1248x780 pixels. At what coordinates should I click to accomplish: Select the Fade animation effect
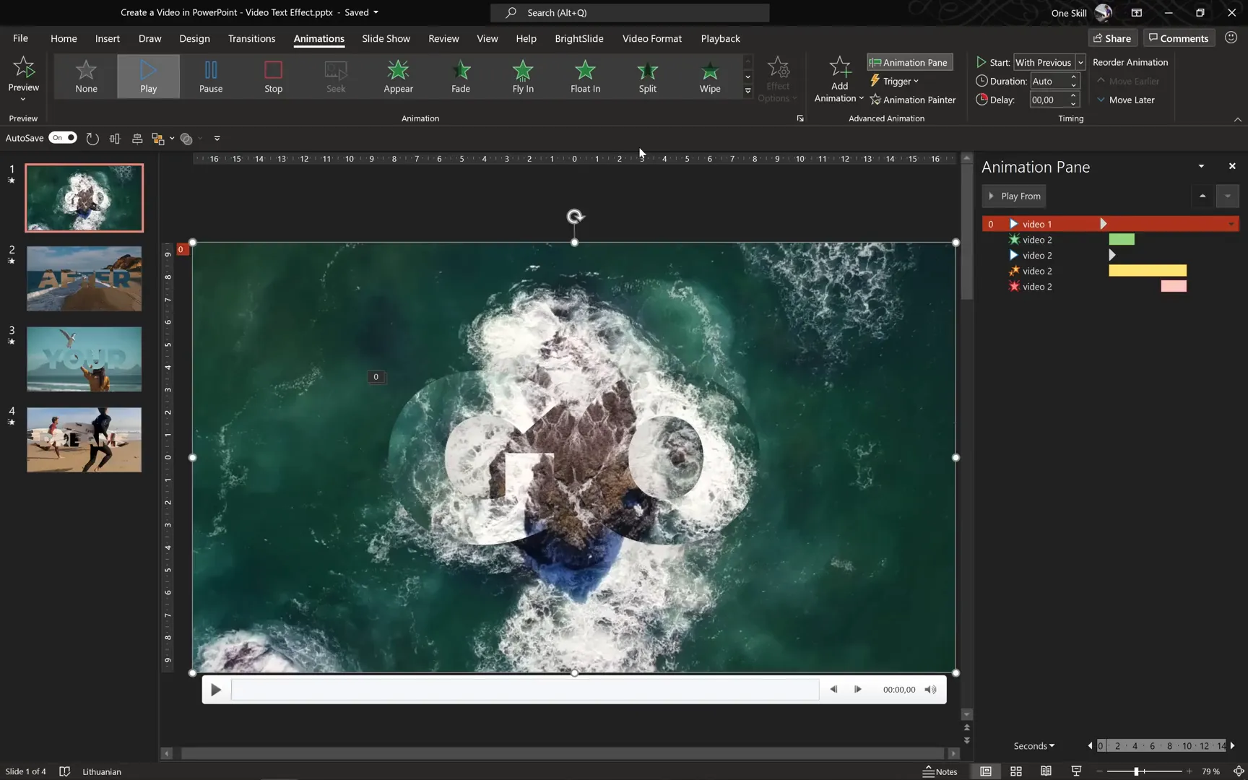460,77
